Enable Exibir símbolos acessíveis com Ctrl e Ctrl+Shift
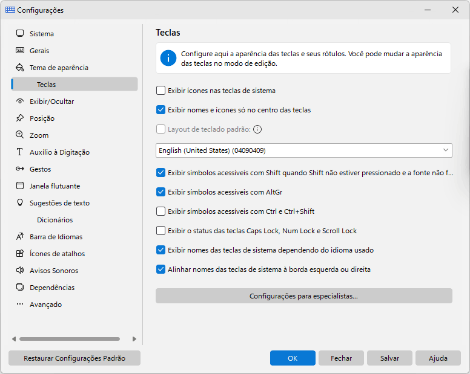This screenshot has height=374, width=470. 161,211
